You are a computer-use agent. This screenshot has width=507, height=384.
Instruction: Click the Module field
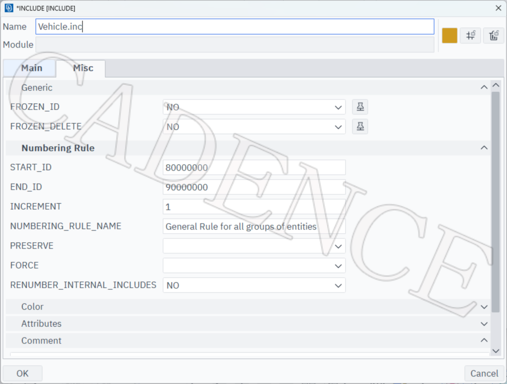click(235, 45)
